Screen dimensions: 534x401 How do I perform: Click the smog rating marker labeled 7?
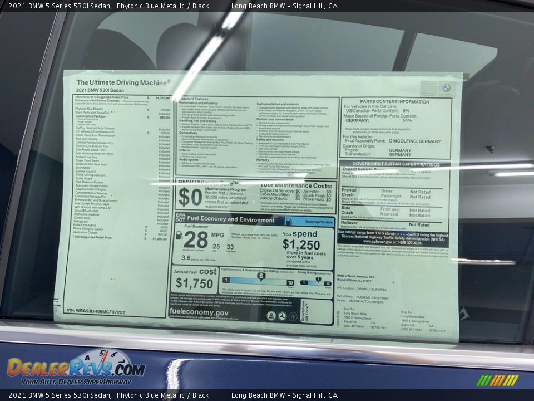click(318, 279)
